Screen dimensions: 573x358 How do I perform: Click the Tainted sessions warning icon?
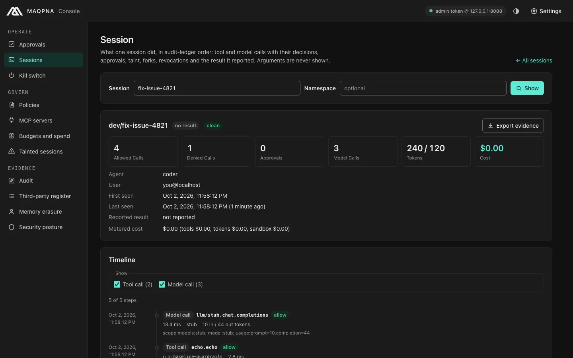[12, 151]
